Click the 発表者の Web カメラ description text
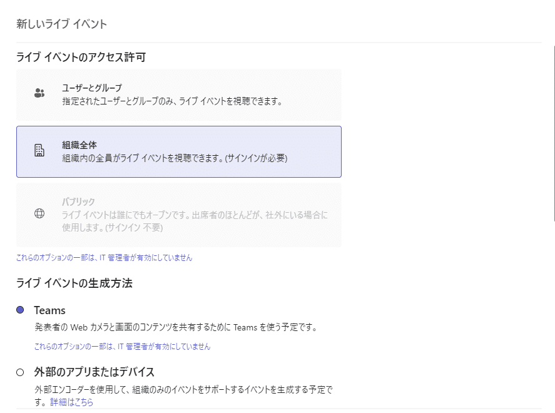This screenshot has height=413, width=555. (176, 327)
